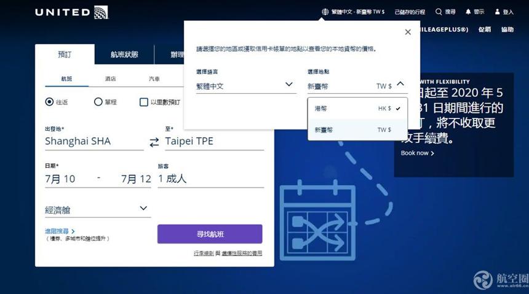This screenshot has width=529, height=294.
Task: Open the 進階搜尋 advanced search link
Action: click(x=57, y=231)
